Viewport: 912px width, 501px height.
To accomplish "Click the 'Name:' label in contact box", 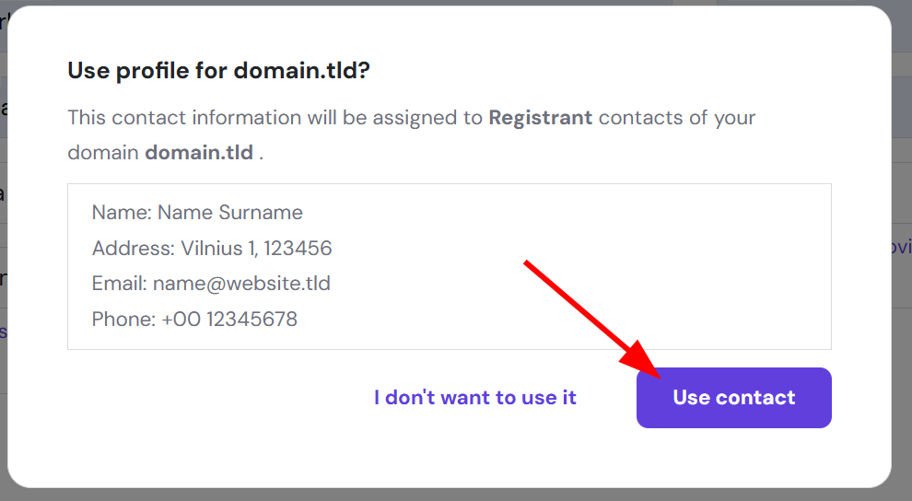I will [x=122, y=213].
